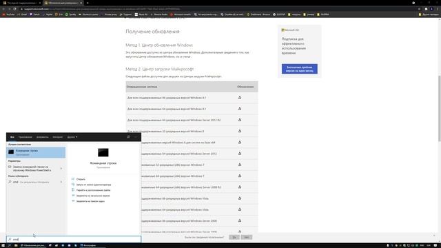Click 'Метод 2: Центр загрузки Майкрософт' heading
441x248 pixels.
160,69
